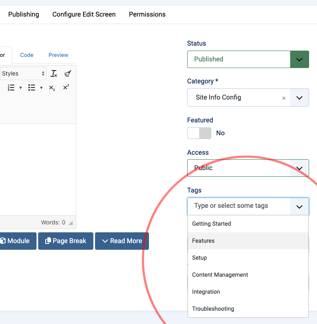317x324 pixels.
Task: Click the Page Break button
Action: (66, 241)
